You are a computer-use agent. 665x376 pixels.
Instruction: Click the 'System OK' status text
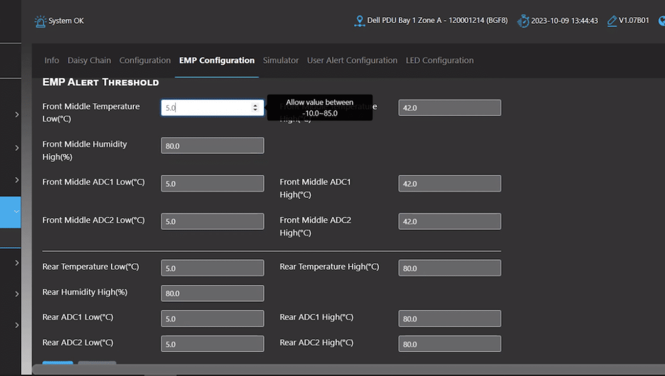(x=66, y=21)
